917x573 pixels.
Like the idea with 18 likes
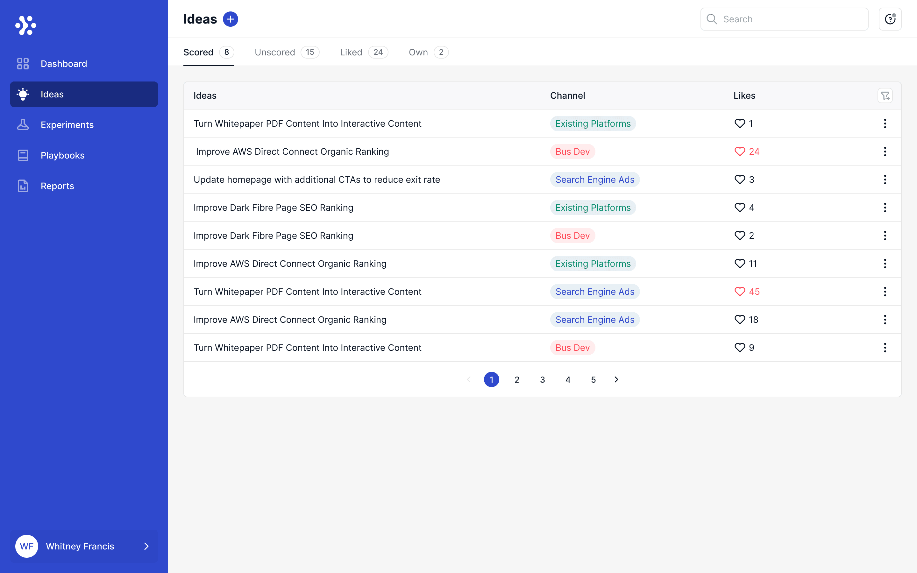tap(740, 320)
